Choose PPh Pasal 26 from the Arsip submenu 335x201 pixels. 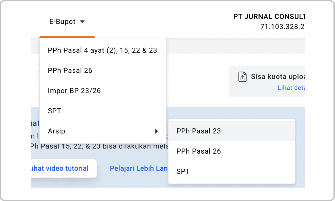tap(198, 151)
